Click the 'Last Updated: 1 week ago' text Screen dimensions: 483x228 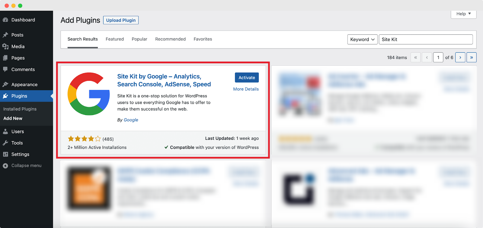[232, 138]
